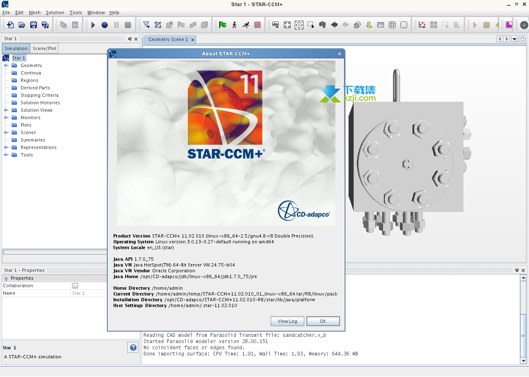Expand the Monitors tree node
Viewport: 529px width, 377px height.
[x=6, y=118]
